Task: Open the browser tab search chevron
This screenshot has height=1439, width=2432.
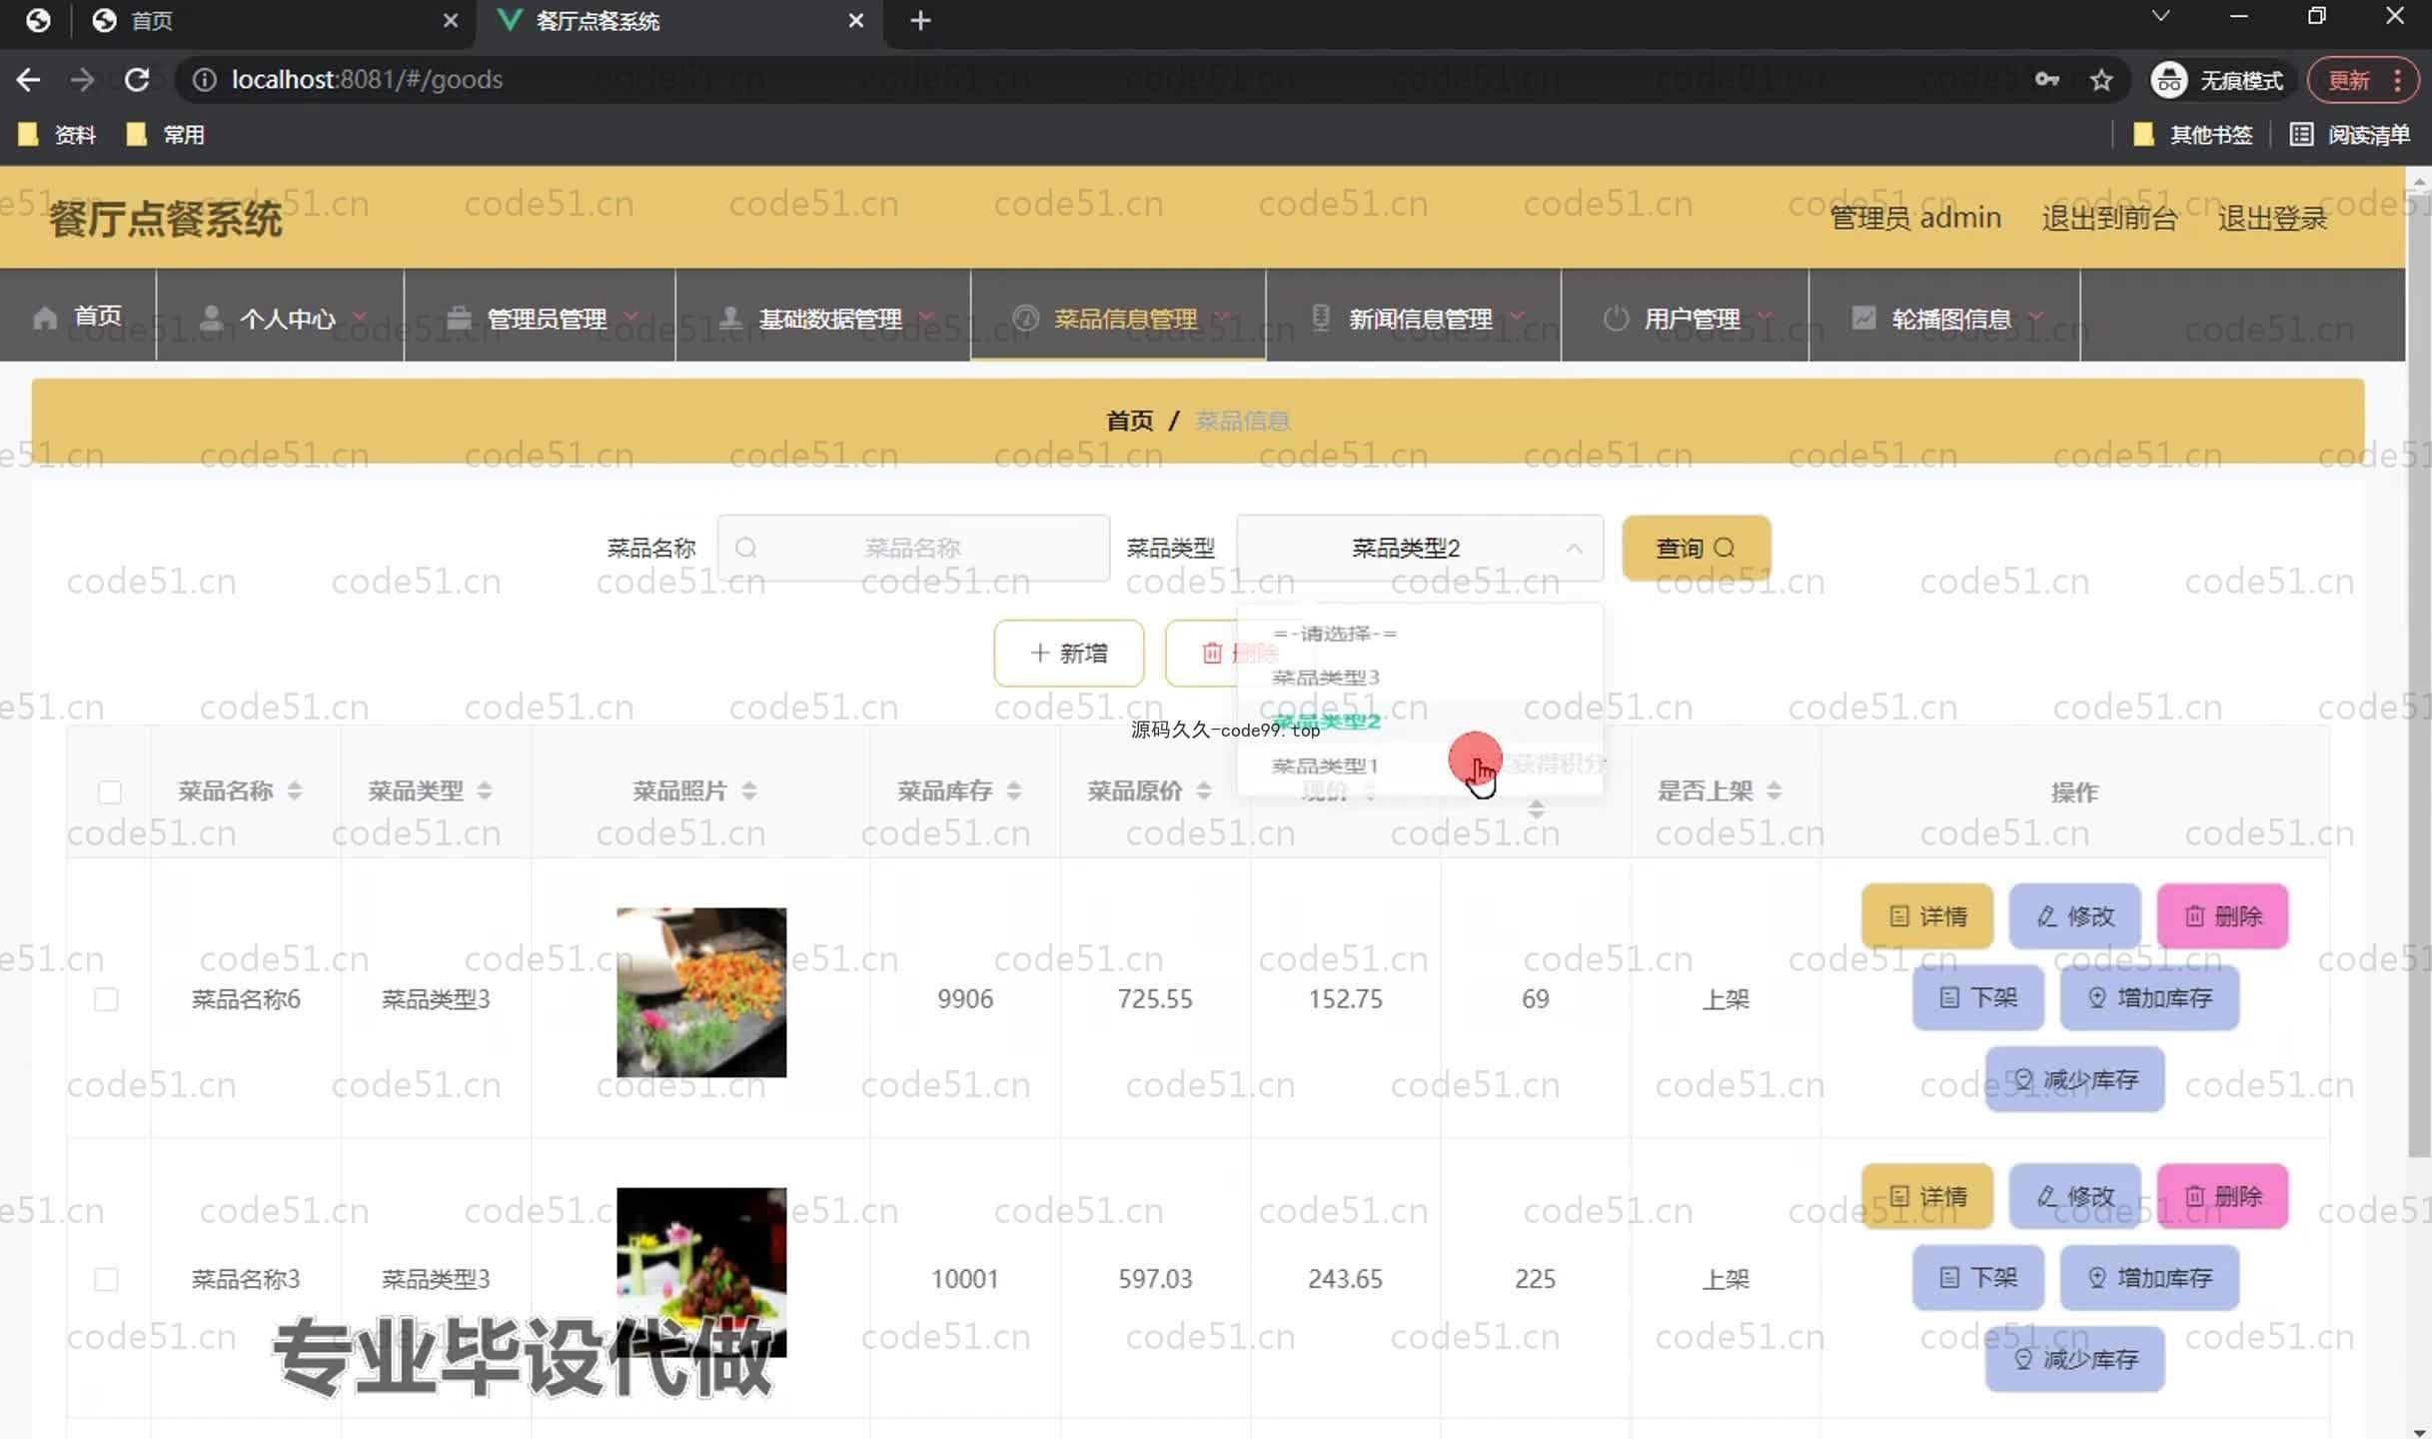Action: [2160, 17]
